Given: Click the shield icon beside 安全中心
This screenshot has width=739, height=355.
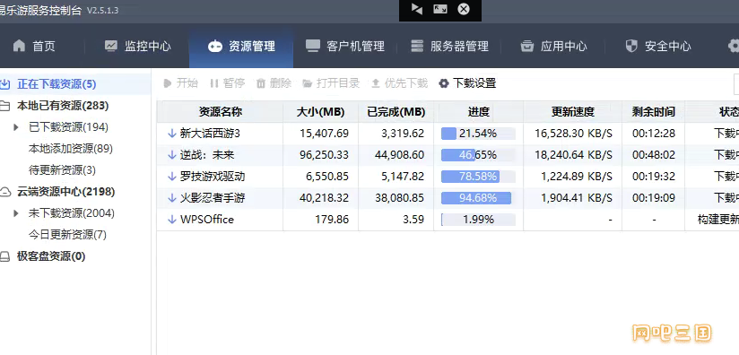Looking at the screenshot, I should tap(631, 46).
